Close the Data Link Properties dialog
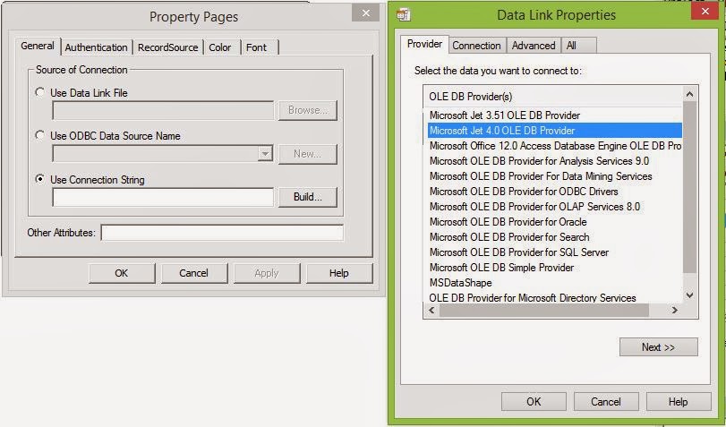This screenshot has height=427, width=726. pos(705,11)
